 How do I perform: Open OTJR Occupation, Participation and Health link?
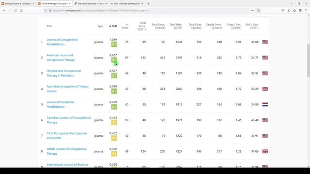tap(67, 136)
